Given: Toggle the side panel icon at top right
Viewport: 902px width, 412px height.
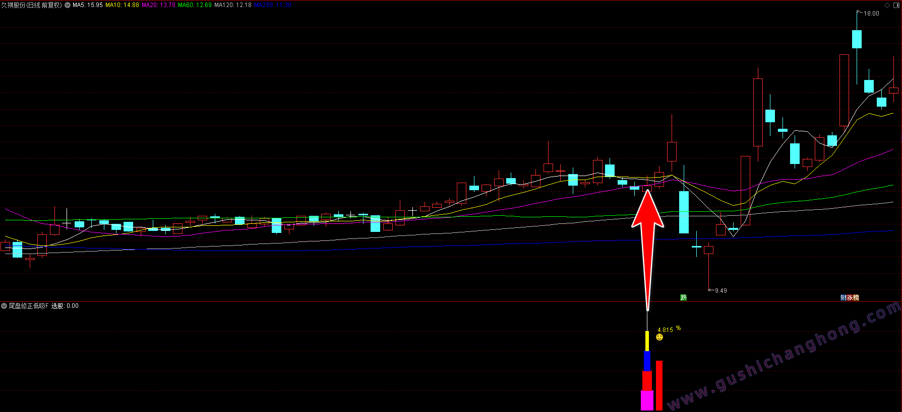Looking at the screenshot, I should [896, 5].
